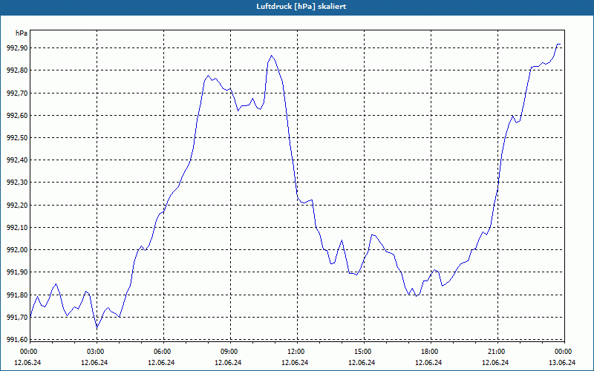This screenshot has height=371, width=594.
Task: Click the 21:00 time axis label
Action: click(x=497, y=352)
